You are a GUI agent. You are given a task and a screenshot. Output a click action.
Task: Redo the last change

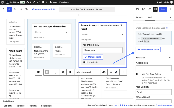pos(21,9)
